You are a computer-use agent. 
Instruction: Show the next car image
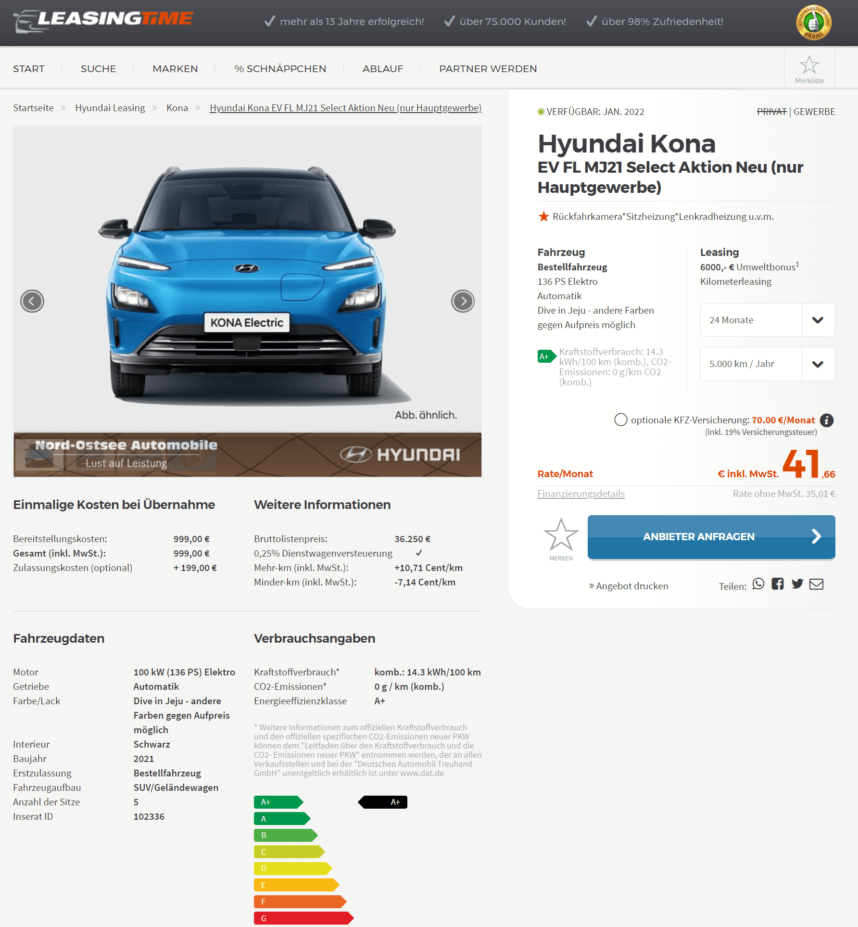(x=463, y=301)
